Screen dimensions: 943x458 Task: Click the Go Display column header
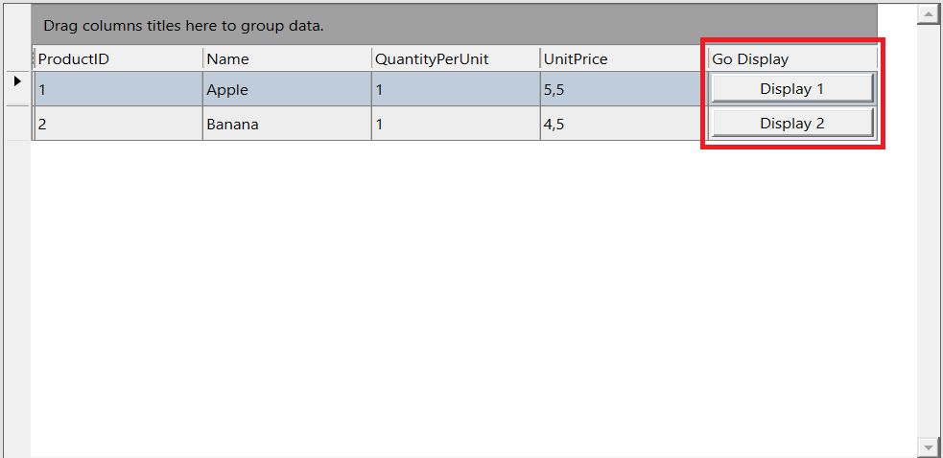click(792, 59)
